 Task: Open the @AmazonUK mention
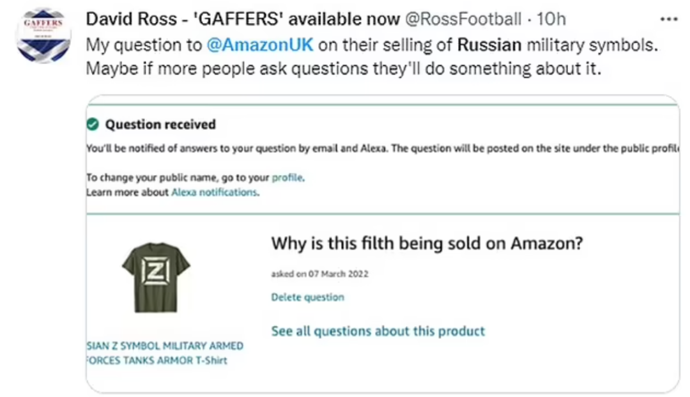pos(259,46)
